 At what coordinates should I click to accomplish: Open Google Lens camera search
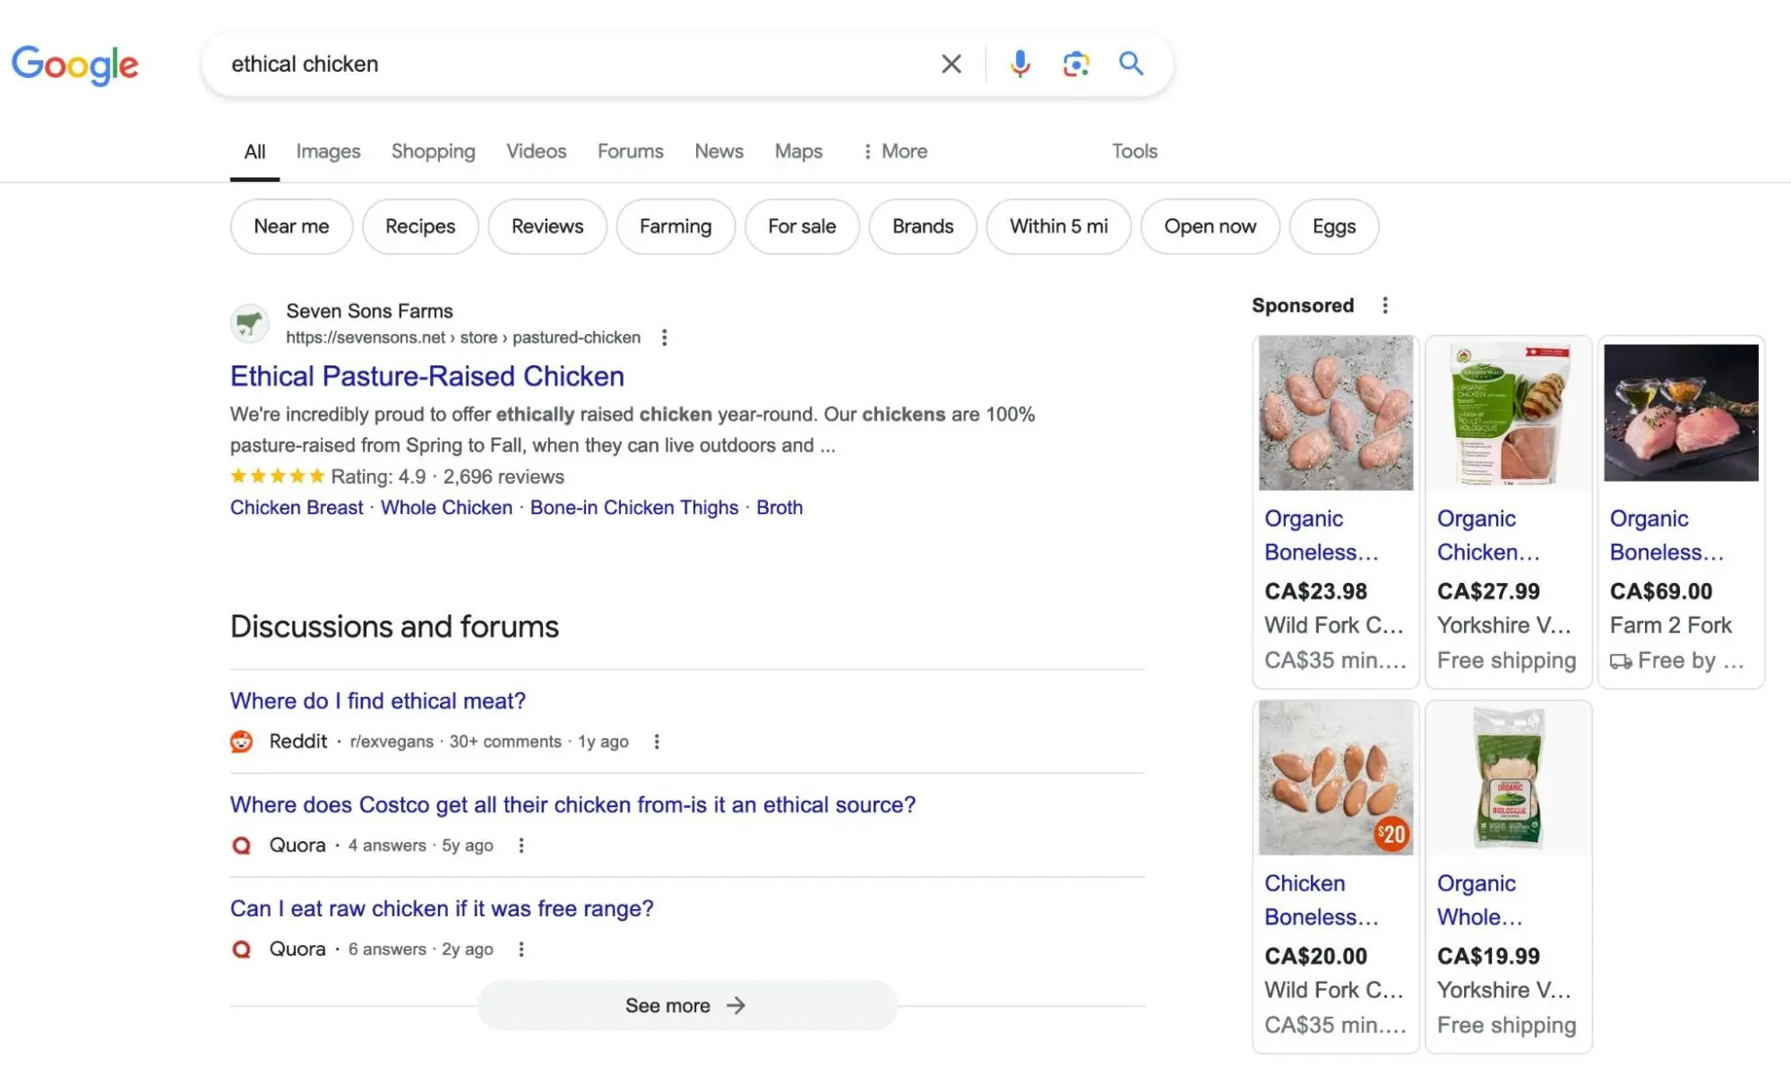1075,64
